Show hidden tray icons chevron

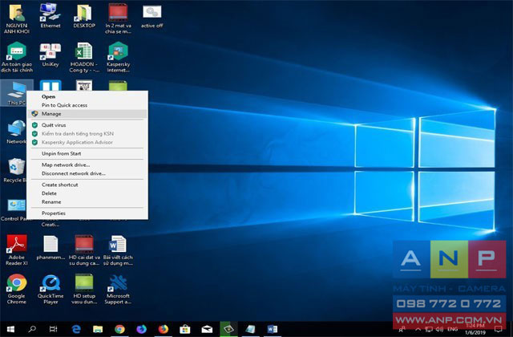coord(418,329)
